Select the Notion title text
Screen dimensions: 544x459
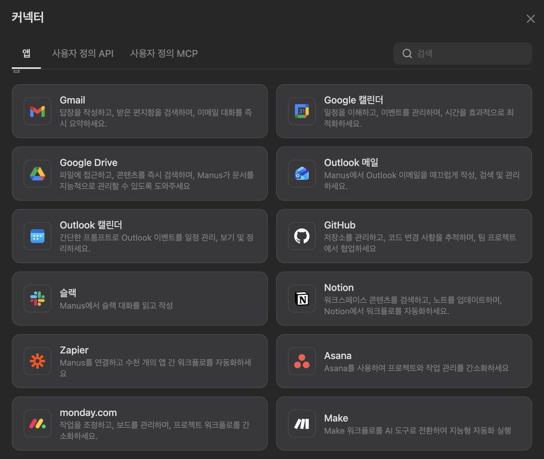pyautogui.click(x=339, y=288)
